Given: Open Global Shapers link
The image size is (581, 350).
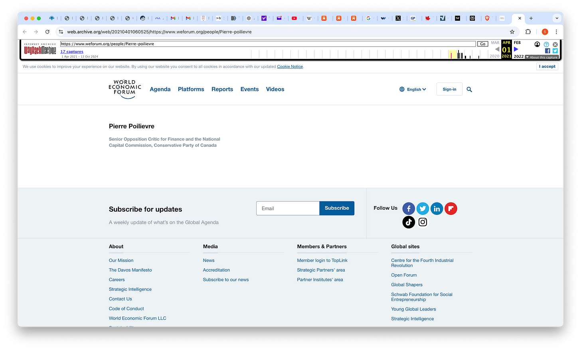Looking at the screenshot, I should point(407,285).
